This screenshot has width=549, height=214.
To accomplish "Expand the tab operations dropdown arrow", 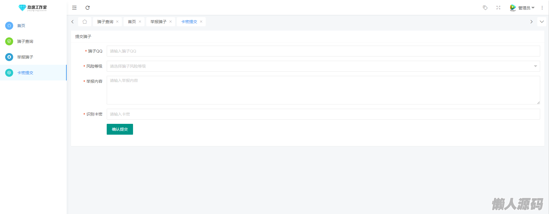I will coord(542,22).
